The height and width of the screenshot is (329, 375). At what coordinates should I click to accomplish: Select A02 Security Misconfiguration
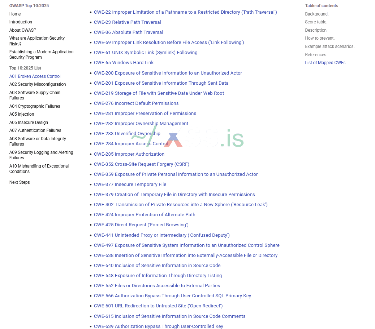[38, 84]
